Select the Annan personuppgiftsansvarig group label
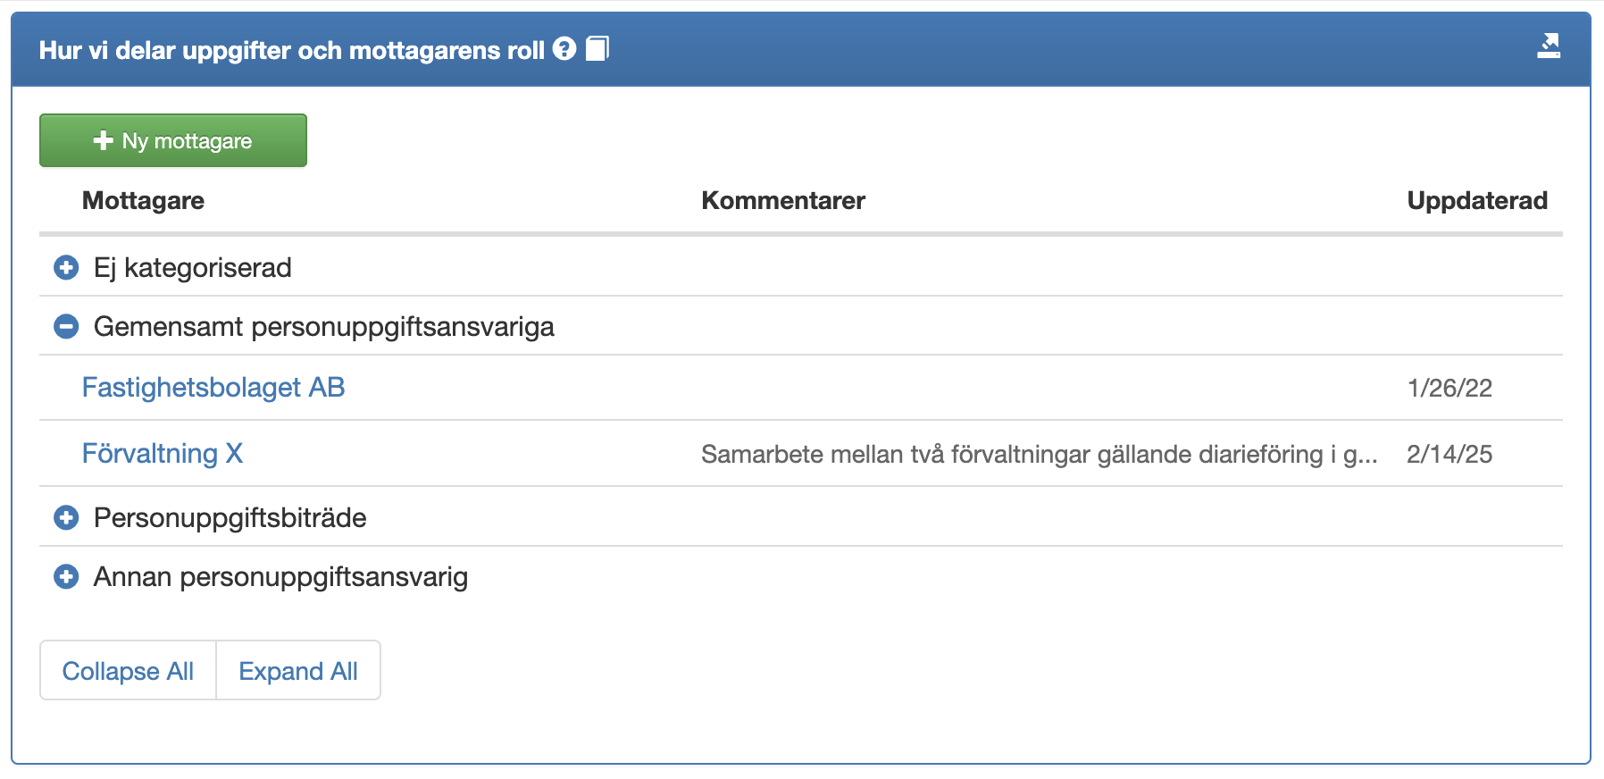The width and height of the screenshot is (1604, 779). point(280,577)
